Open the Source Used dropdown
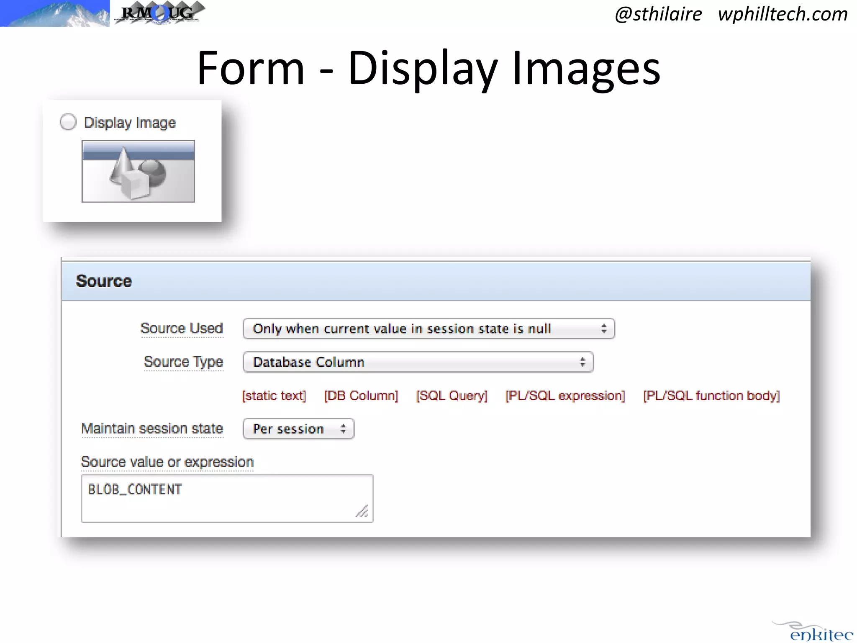 coord(428,329)
